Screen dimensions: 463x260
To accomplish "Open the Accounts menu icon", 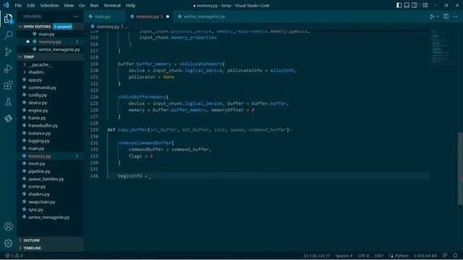I will click(x=8, y=226).
